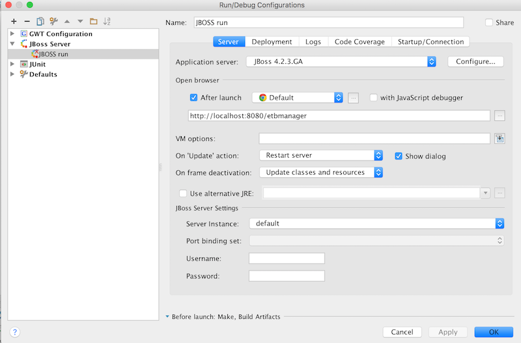Click the Username field

click(x=287, y=258)
